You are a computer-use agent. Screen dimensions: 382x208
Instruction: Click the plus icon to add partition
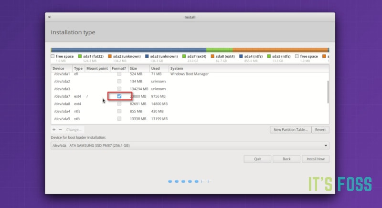click(x=54, y=129)
